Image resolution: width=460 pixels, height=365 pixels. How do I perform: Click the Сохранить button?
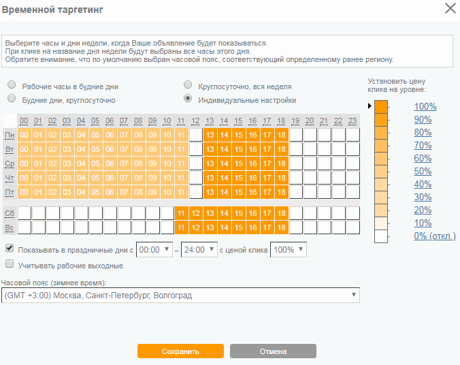pos(180,351)
